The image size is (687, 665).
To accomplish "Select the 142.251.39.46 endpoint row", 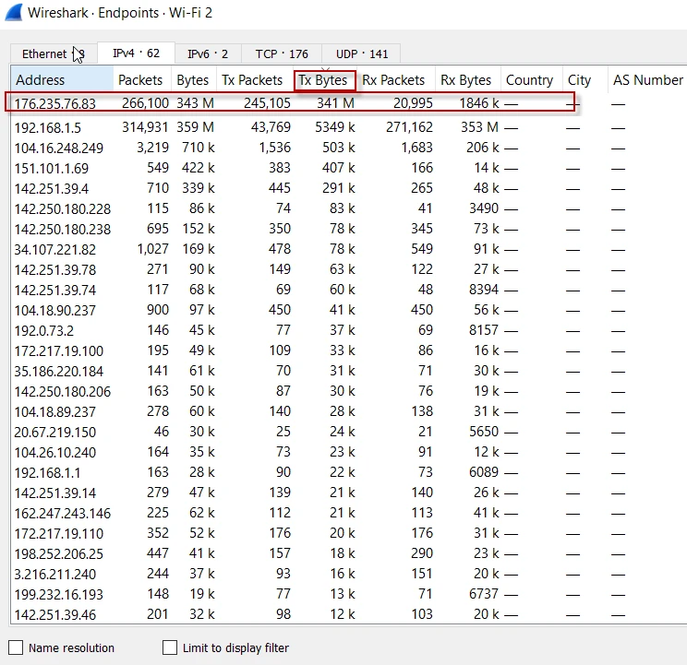I will pos(55,614).
